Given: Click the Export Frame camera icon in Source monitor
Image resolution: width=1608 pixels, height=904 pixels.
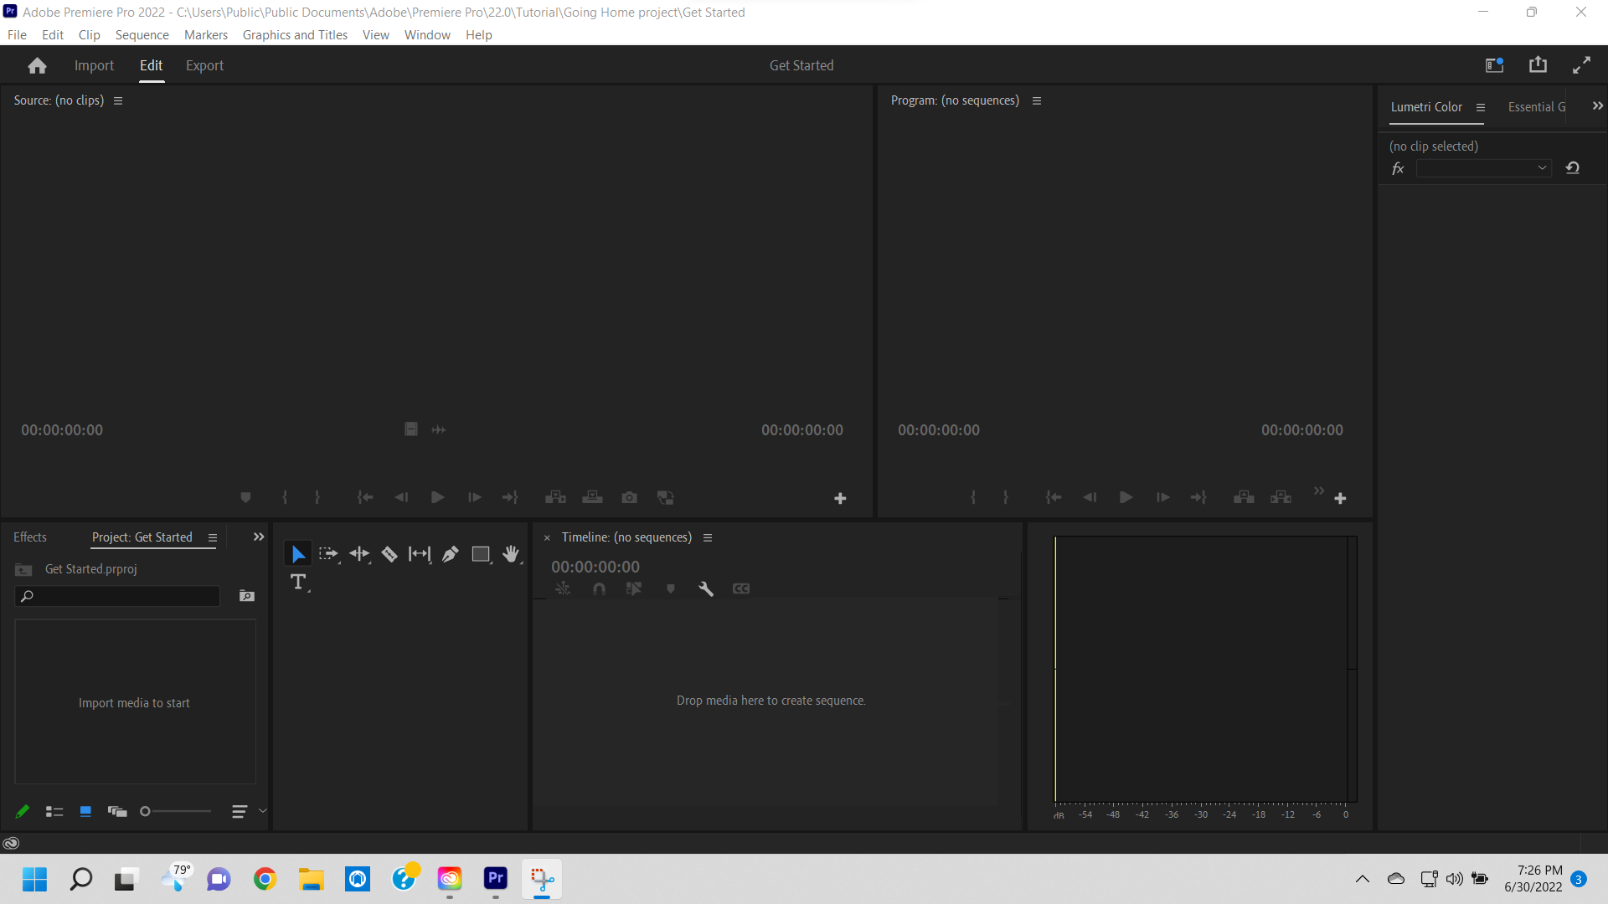Looking at the screenshot, I should click(x=630, y=497).
